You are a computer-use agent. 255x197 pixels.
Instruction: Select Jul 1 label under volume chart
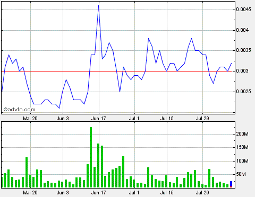tap(134, 192)
